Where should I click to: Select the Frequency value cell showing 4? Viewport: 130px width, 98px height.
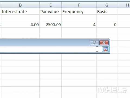(x=79, y=24)
